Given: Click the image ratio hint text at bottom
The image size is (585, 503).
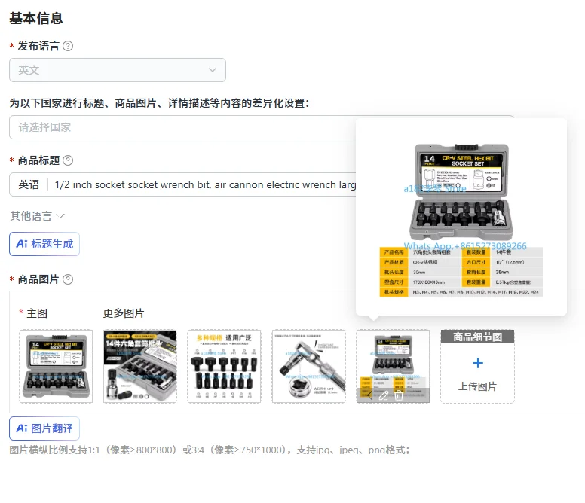Looking at the screenshot, I should coord(210,450).
